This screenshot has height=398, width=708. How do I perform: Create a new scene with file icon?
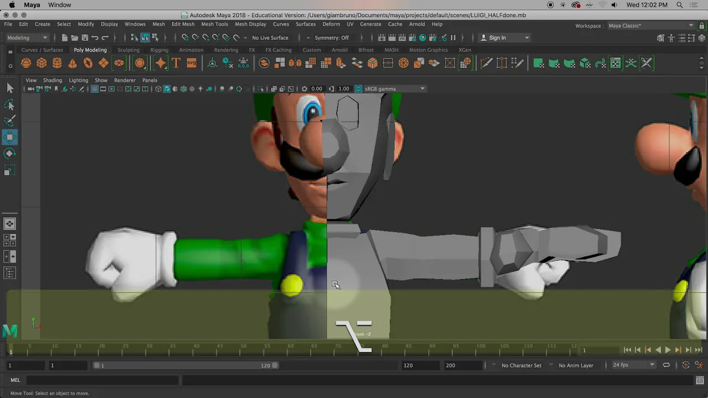click(65, 38)
